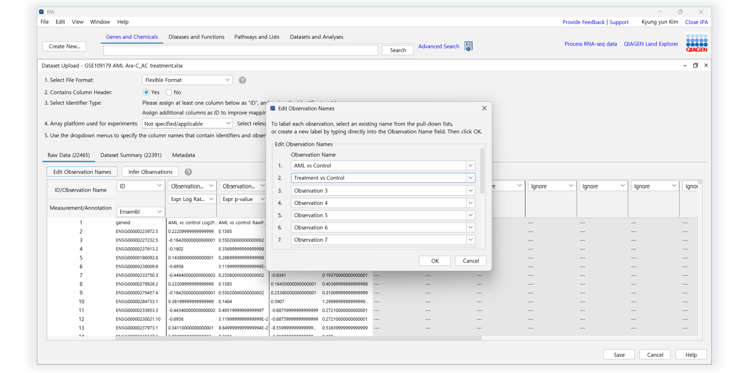This screenshot has width=743, height=373.
Task: Click the Treatment vs Control name field
Action: point(379,178)
